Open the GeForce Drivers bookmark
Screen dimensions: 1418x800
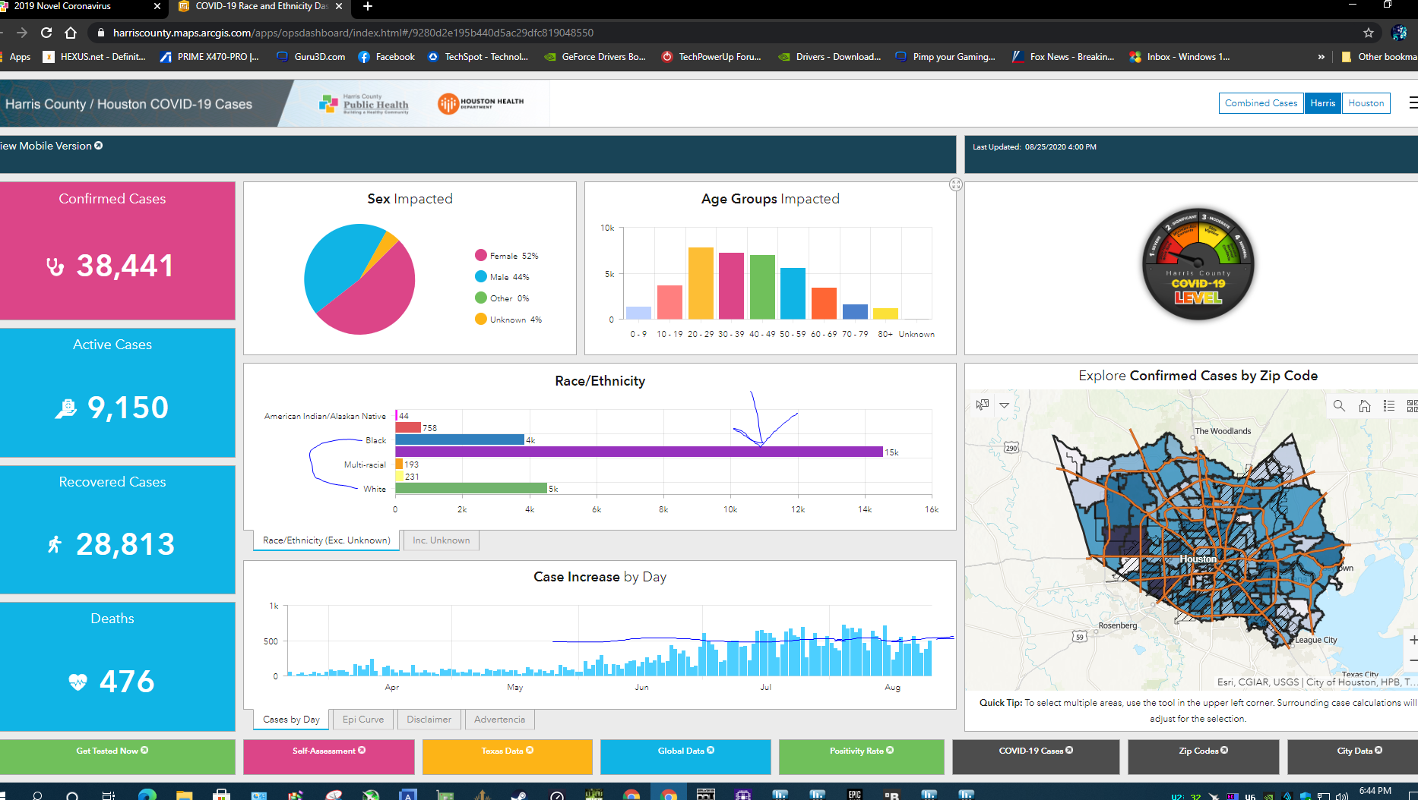pyautogui.click(x=595, y=57)
